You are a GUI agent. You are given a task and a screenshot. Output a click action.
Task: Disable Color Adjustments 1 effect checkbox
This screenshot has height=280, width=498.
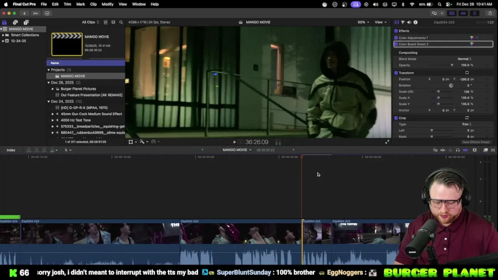coord(396,38)
